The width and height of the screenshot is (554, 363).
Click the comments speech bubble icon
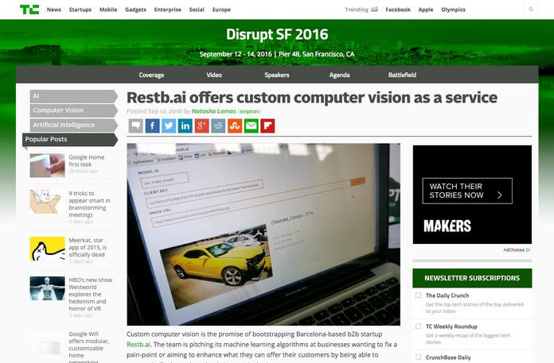click(135, 126)
